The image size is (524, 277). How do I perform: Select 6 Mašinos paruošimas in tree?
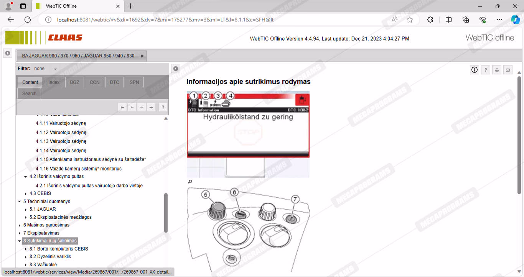46,225
